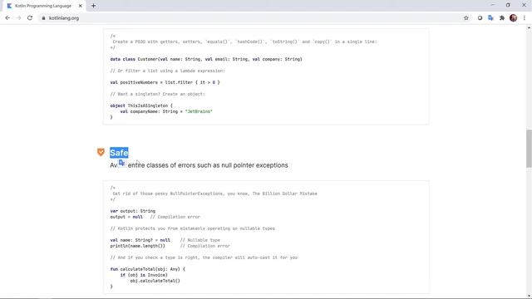Image resolution: width=532 pixels, height=299 pixels.
Task: Click the Create a POJO comment line
Action: [244, 42]
